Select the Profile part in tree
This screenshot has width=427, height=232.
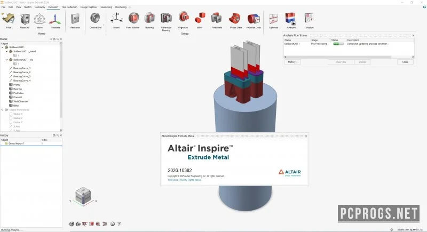click(17, 85)
